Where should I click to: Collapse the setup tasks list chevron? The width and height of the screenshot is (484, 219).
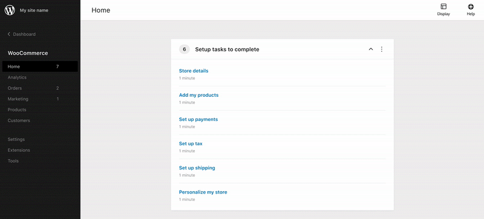click(371, 49)
